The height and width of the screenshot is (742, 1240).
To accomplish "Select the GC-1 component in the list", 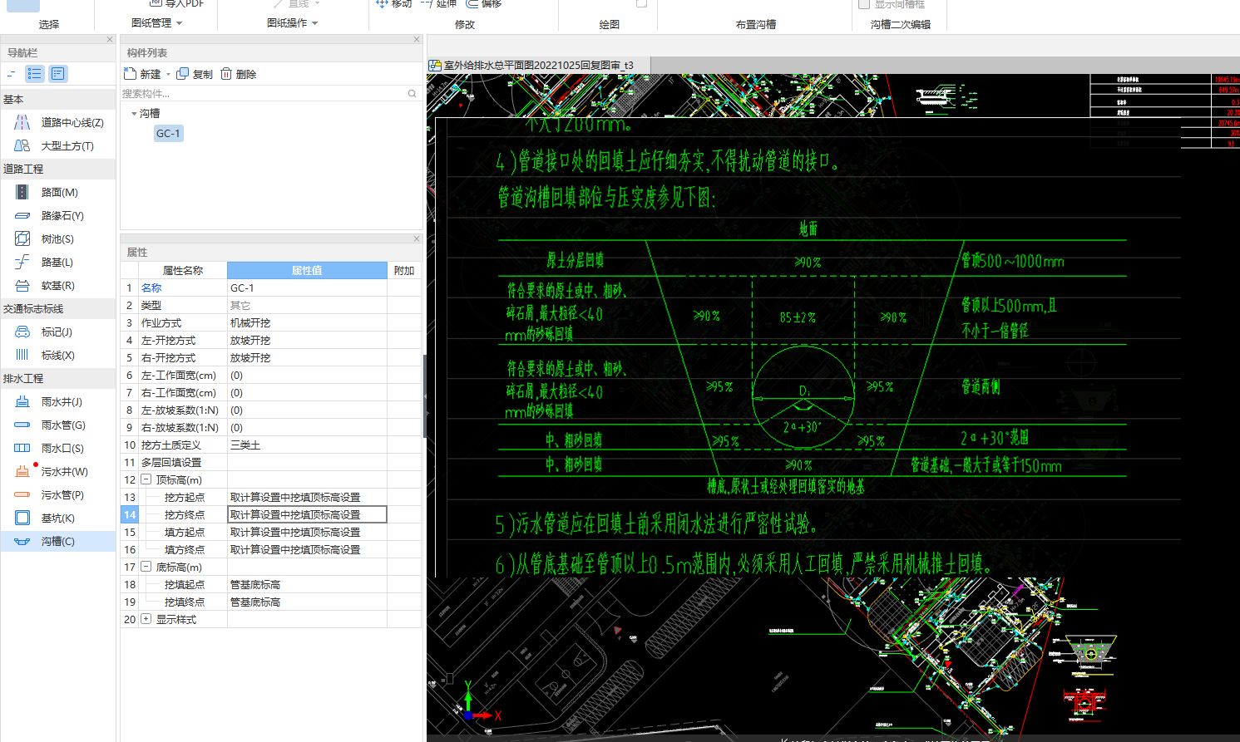I will click(x=168, y=133).
